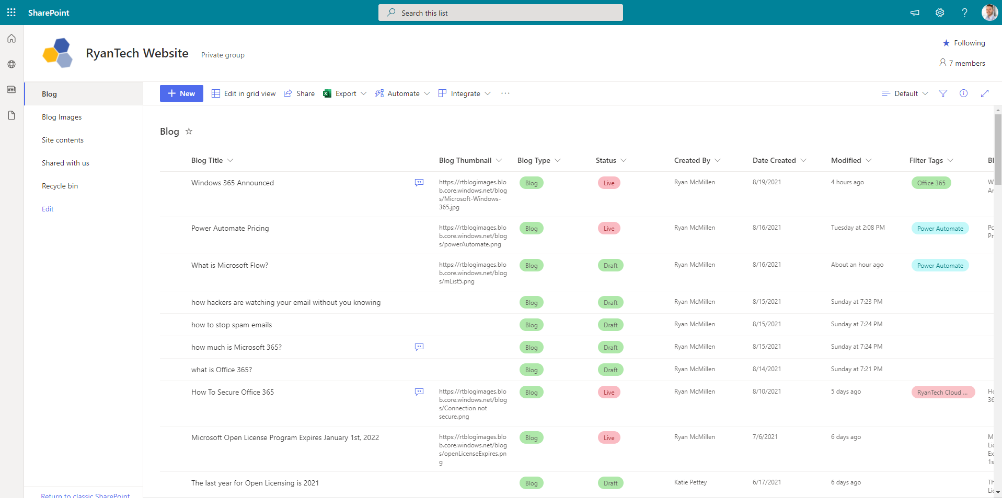1002x498 pixels.
Task: Click Return to classic SharePoint link
Action: click(85, 495)
